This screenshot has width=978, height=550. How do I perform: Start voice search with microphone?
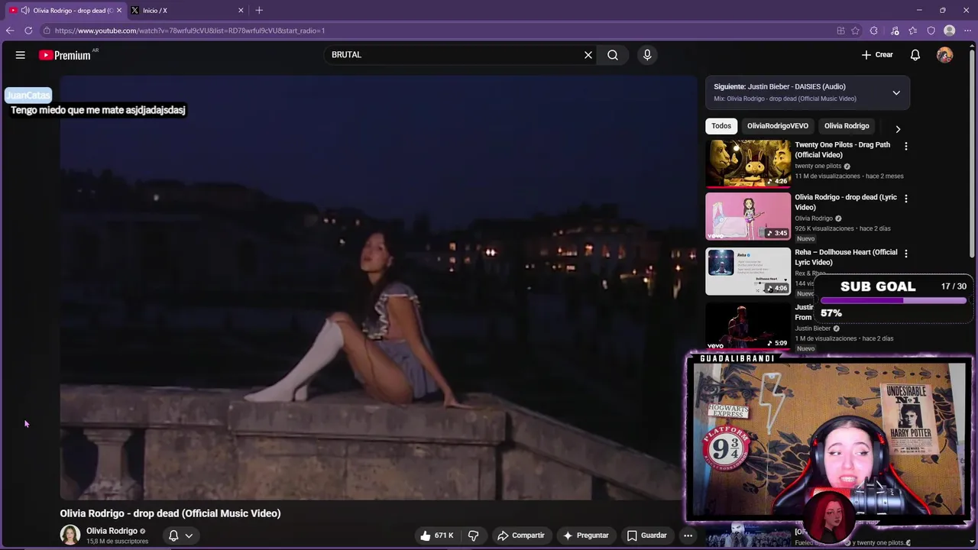647,55
